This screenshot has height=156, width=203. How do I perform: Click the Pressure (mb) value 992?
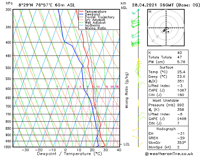(181, 105)
